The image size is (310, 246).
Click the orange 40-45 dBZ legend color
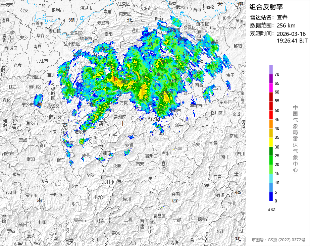pyautogui.click(x=271, y=124)
